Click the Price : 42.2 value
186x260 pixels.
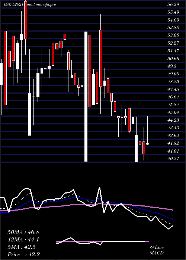click(x=23, y=254)
